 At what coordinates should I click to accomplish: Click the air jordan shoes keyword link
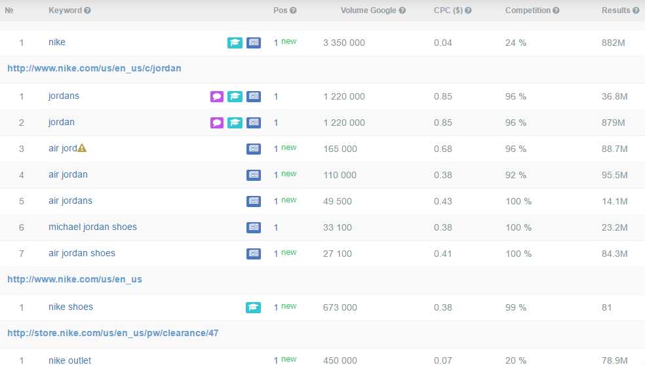[x=82, y=253]
